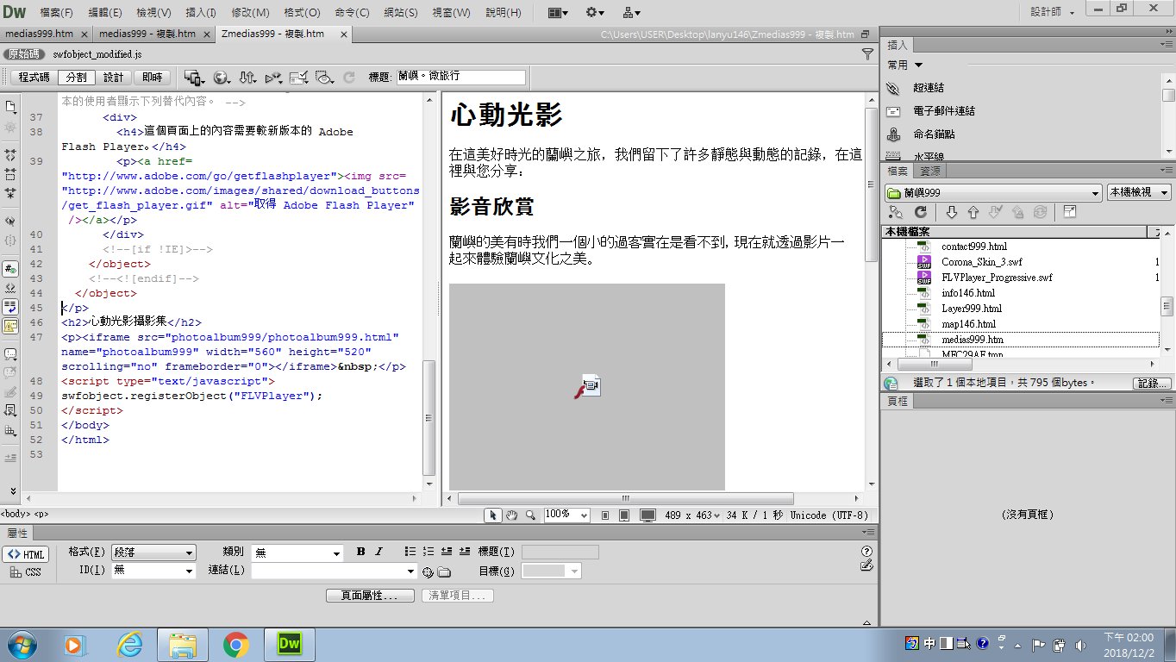This screenshot has height=662, width=1176.
Task: Select the Hand tool in status bar
Action: (511, 515)
